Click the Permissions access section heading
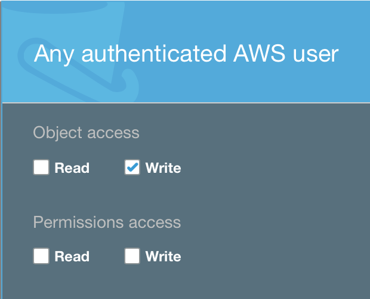 pyautogui.click(x=107, y=222)
